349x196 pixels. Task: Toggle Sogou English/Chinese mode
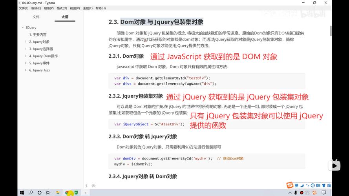(296, 185)
